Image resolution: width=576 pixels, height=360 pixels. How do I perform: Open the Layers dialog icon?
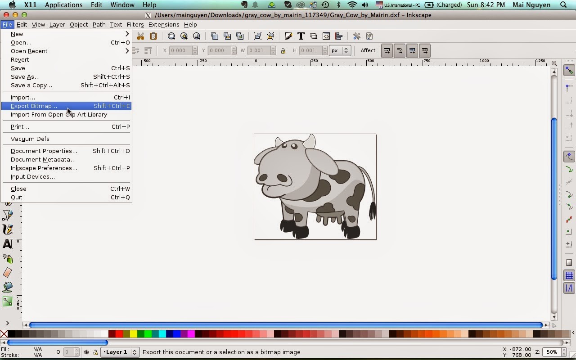click(x=314, y=36)
